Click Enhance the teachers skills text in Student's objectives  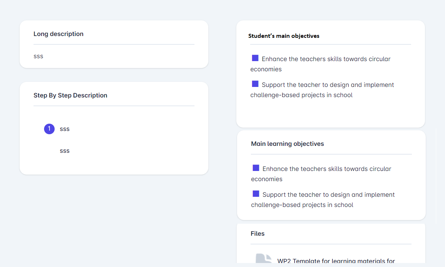[326, 59]
